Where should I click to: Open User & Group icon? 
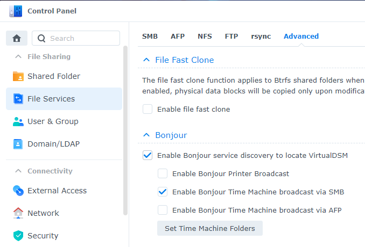click(x=18, y=121)
